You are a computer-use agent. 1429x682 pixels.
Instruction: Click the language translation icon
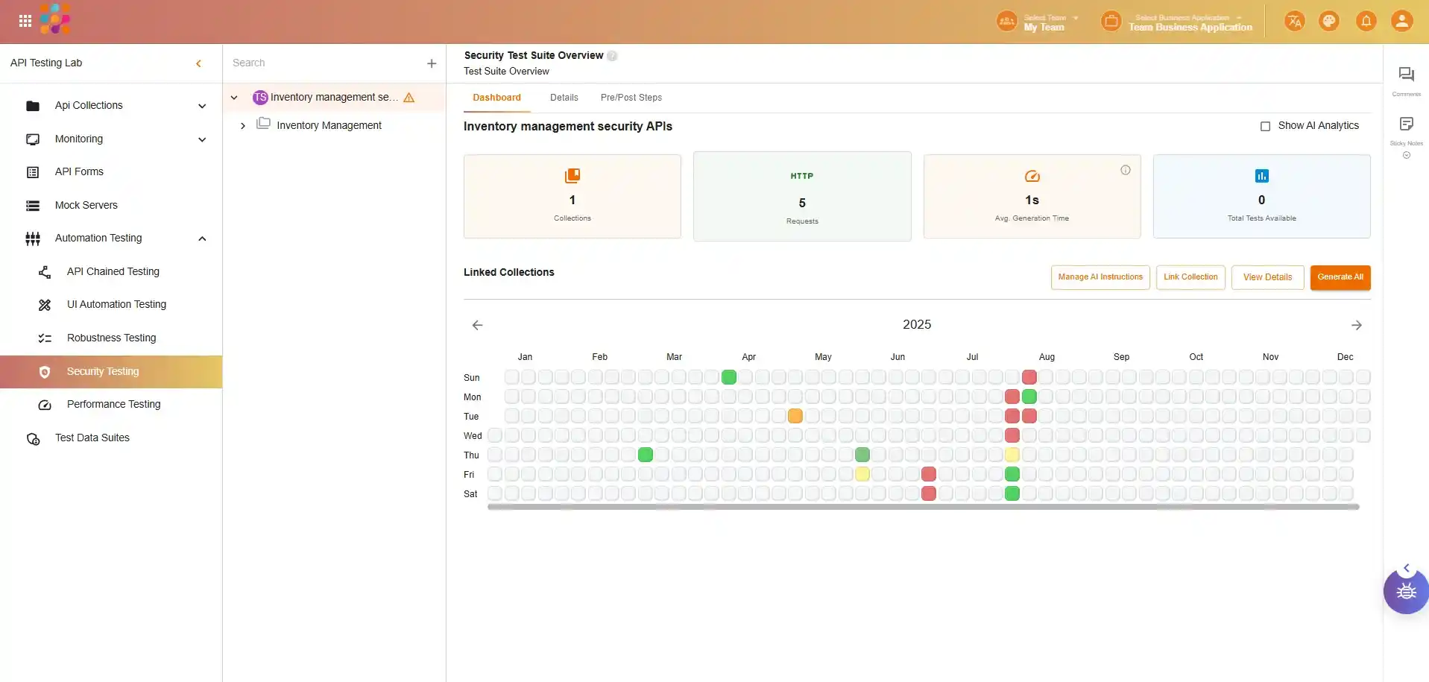point(1294,22)
